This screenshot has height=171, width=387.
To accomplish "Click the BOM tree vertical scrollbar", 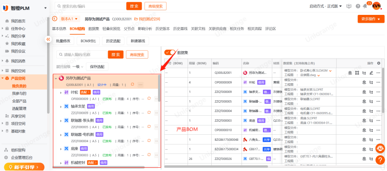I will tap(159, 88).
